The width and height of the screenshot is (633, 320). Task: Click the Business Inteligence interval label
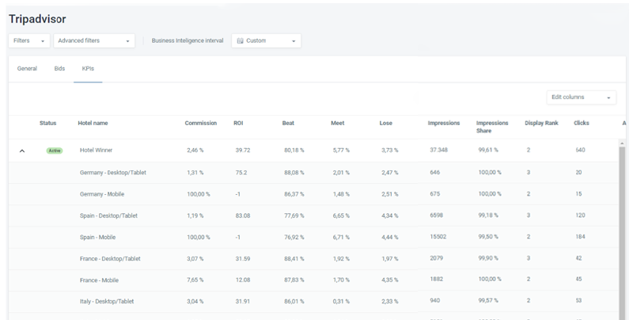(x=188, y=41)
